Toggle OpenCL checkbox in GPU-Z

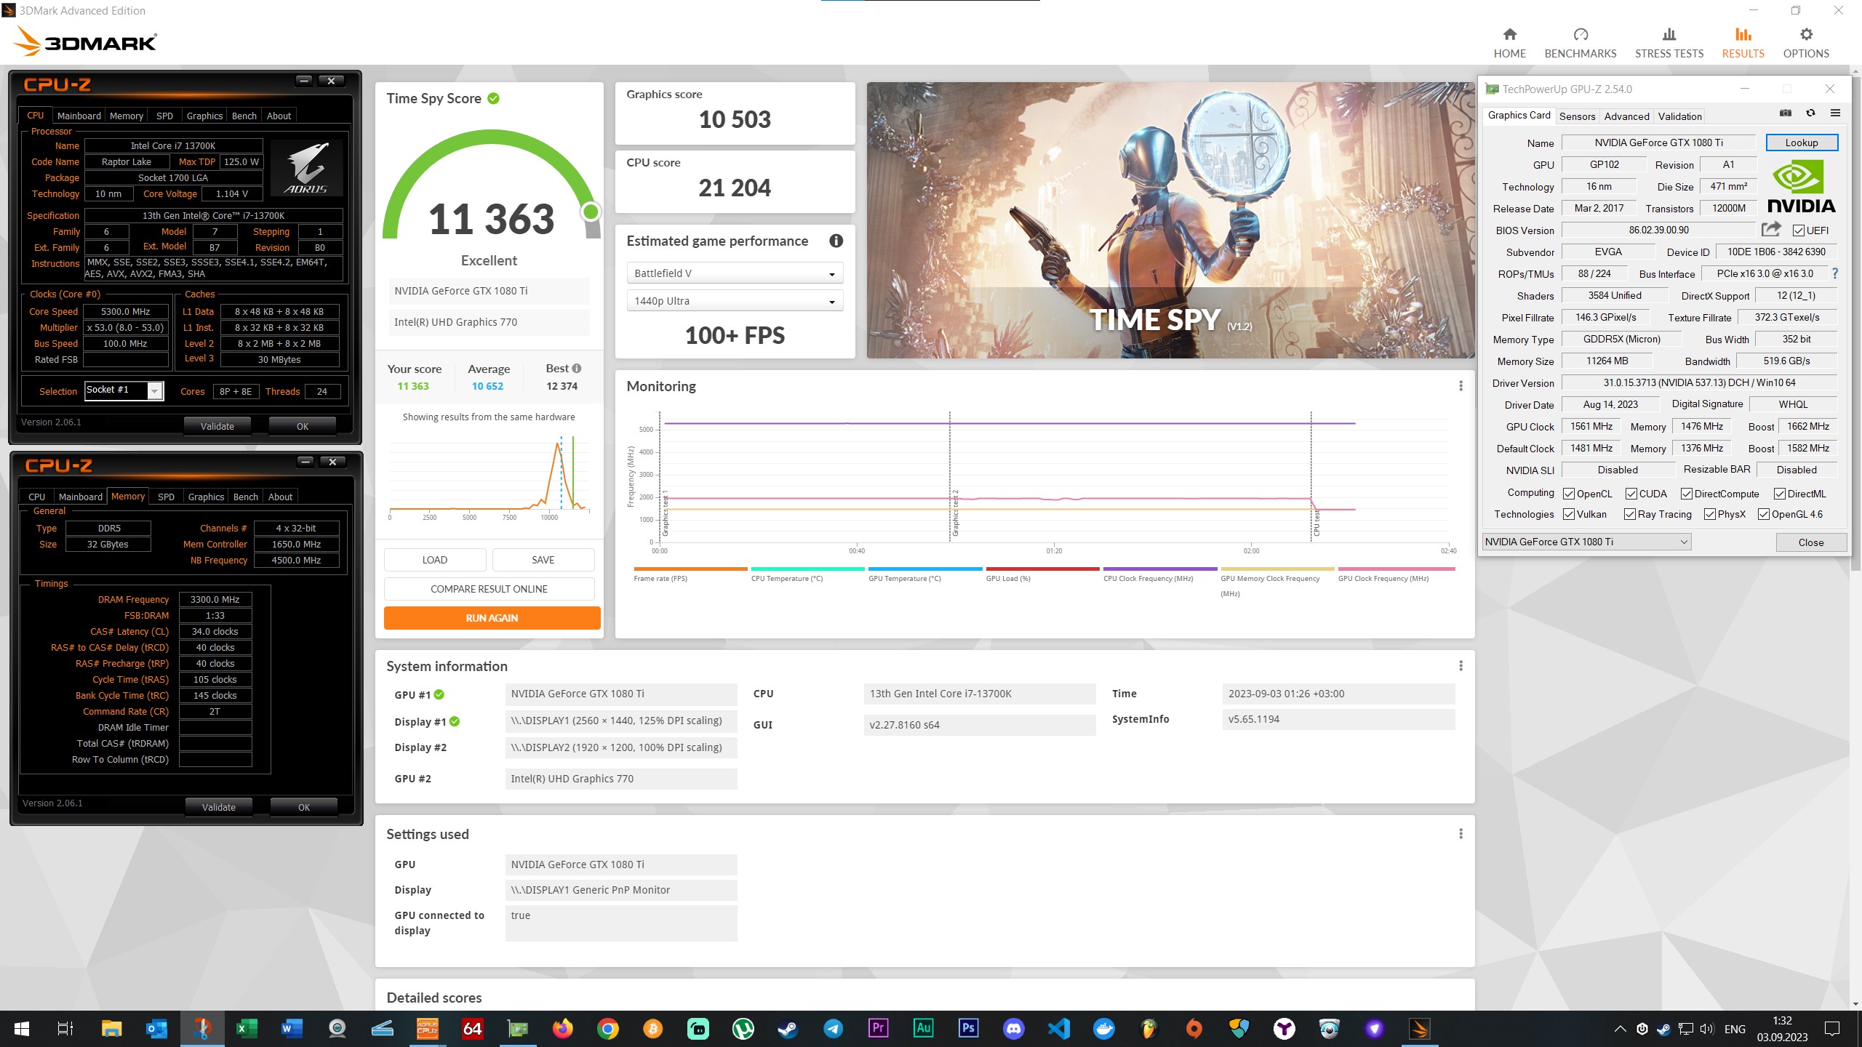coord(1569,494)
